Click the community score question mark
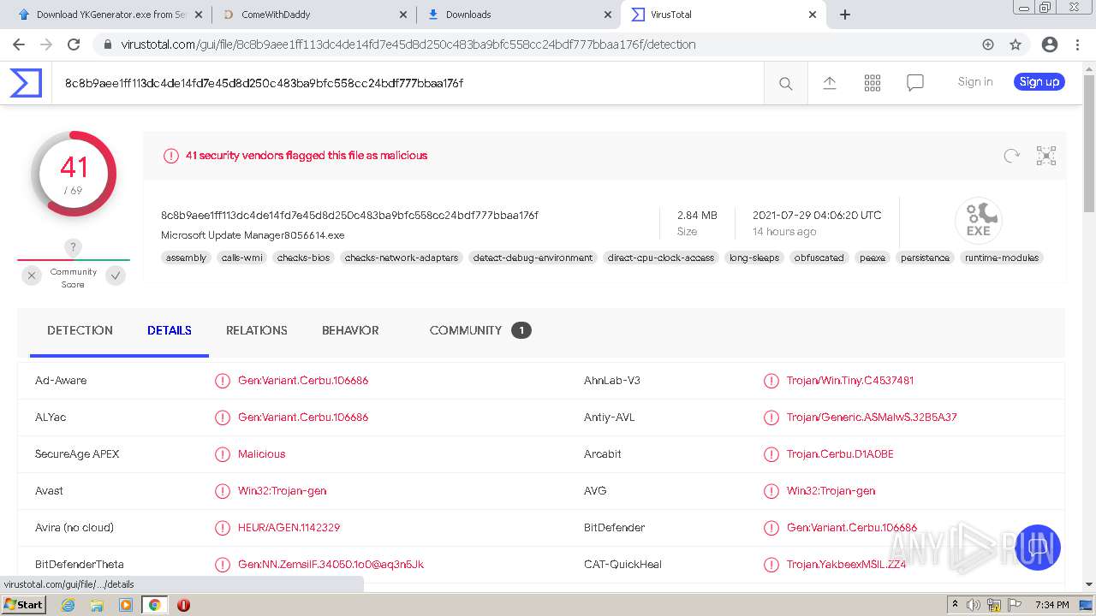The height and width of the screenshot is (616, 1096). [x=74, y=247]
